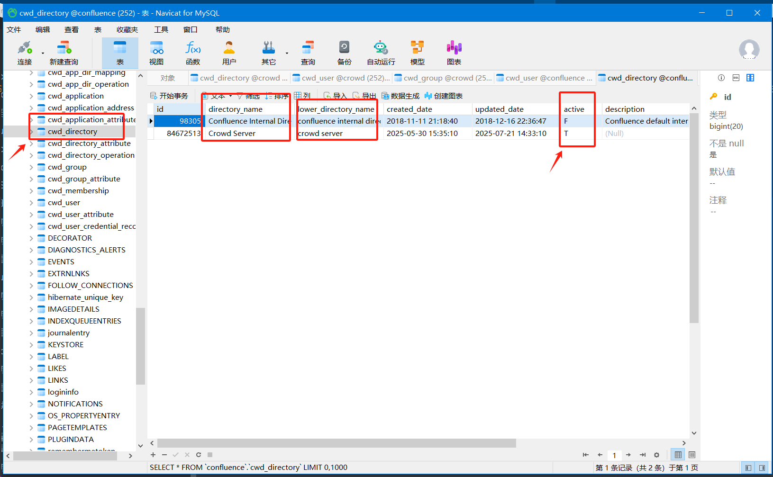Select the NOTIFICATIONS table in tree

coord(75,404)
